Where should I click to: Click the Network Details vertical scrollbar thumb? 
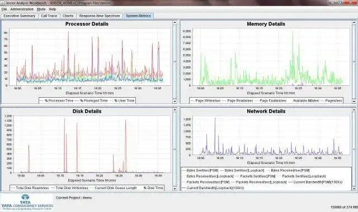354,149
